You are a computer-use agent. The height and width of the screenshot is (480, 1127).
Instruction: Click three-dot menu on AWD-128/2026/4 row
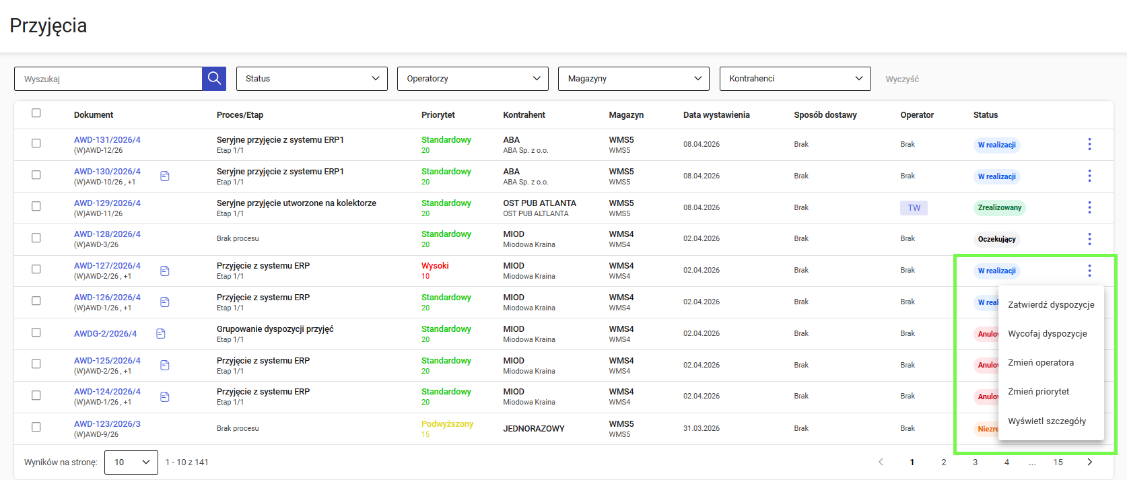click(1089, 239)
